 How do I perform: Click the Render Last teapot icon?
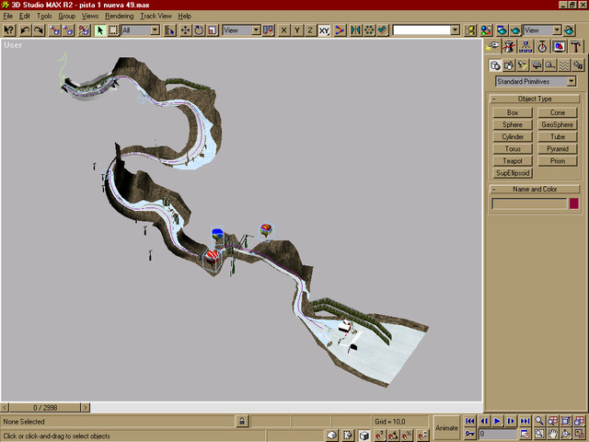point(570,30)
